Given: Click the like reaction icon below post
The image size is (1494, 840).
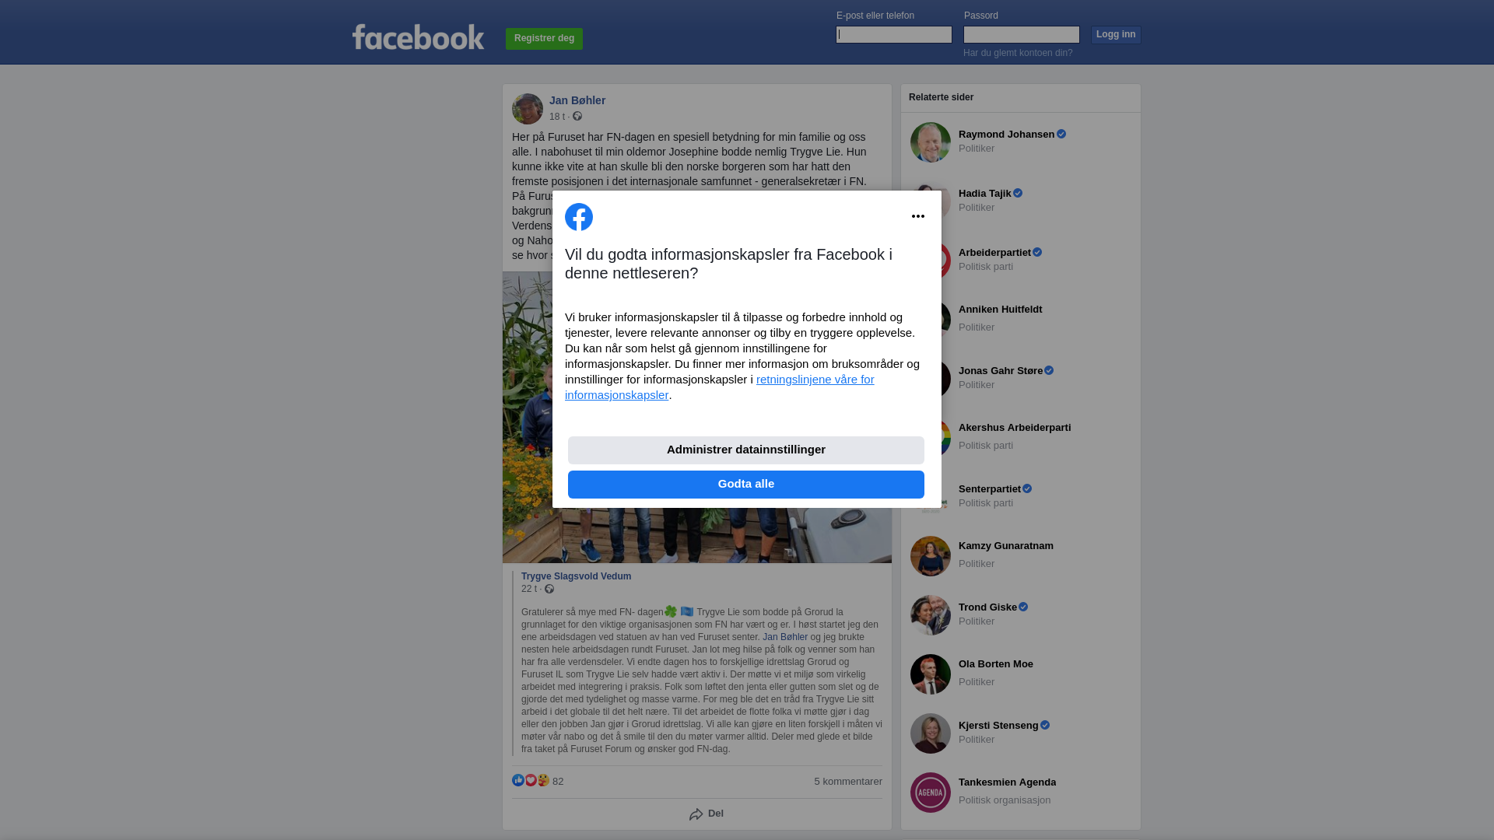Looking at the screenshot, I should [x=518, y=780].
